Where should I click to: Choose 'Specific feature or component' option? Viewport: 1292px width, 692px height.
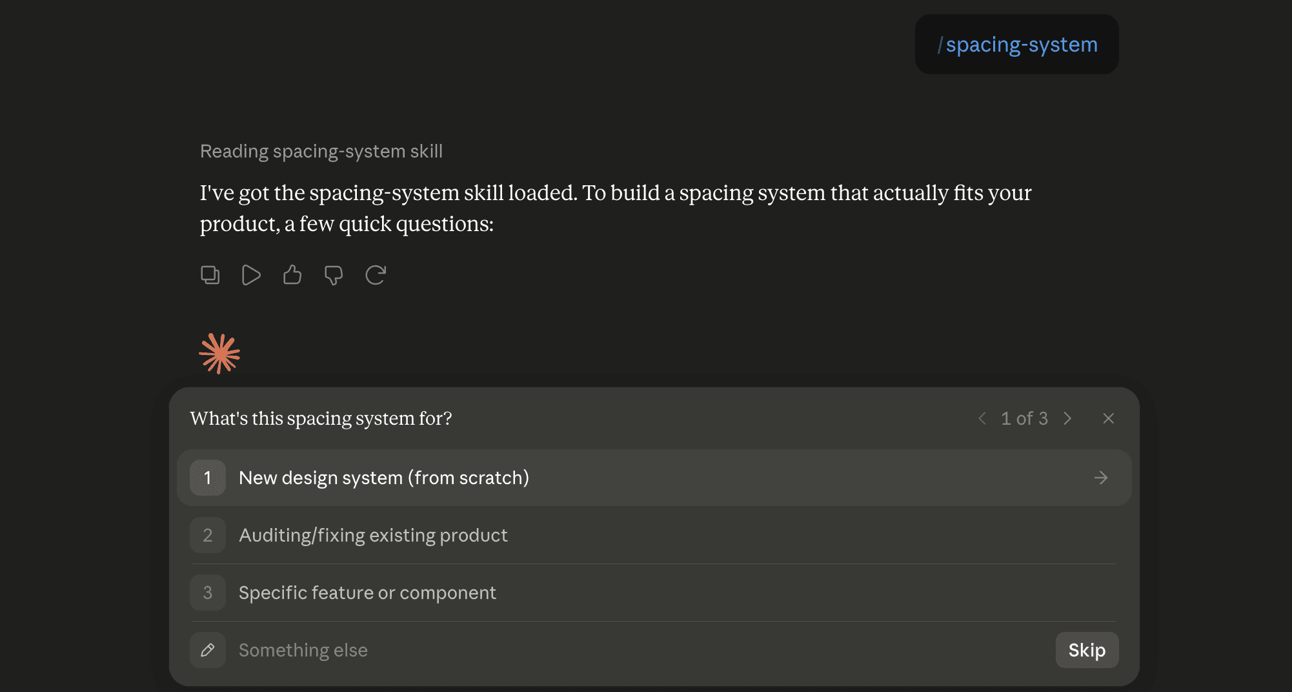click(x=654, y=593)
